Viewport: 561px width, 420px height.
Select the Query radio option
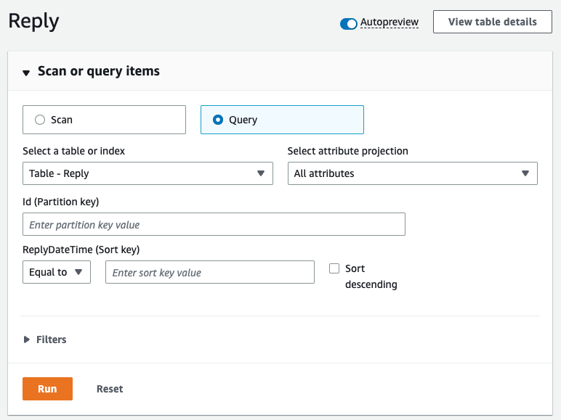coord(218,120)
